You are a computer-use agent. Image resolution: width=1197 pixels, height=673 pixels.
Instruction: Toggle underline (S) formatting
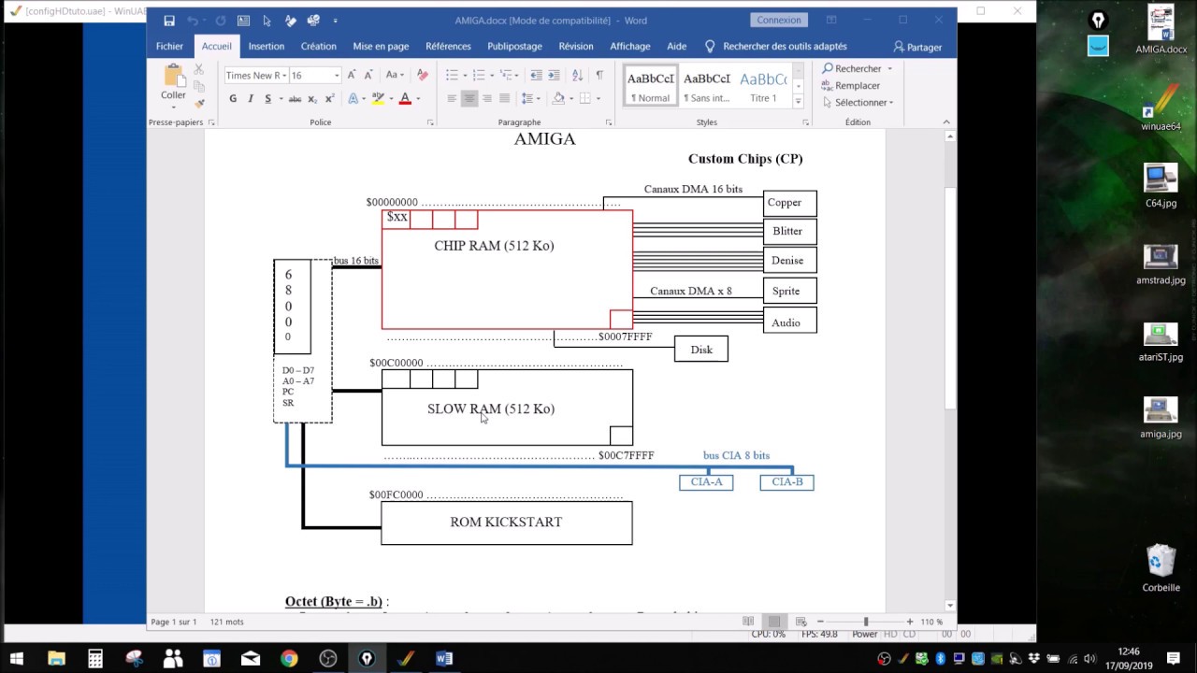click(267, 98)
